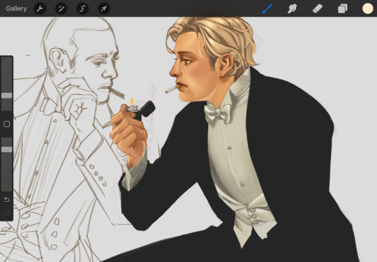Screen dimensions: 377x262
Task: Click the painted man's cigarette
Action: pyautogui.click(x=172, y=89)
